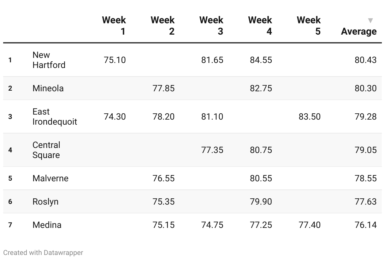
Task: Select the Medina row label
Action: [x=47, y=225]
